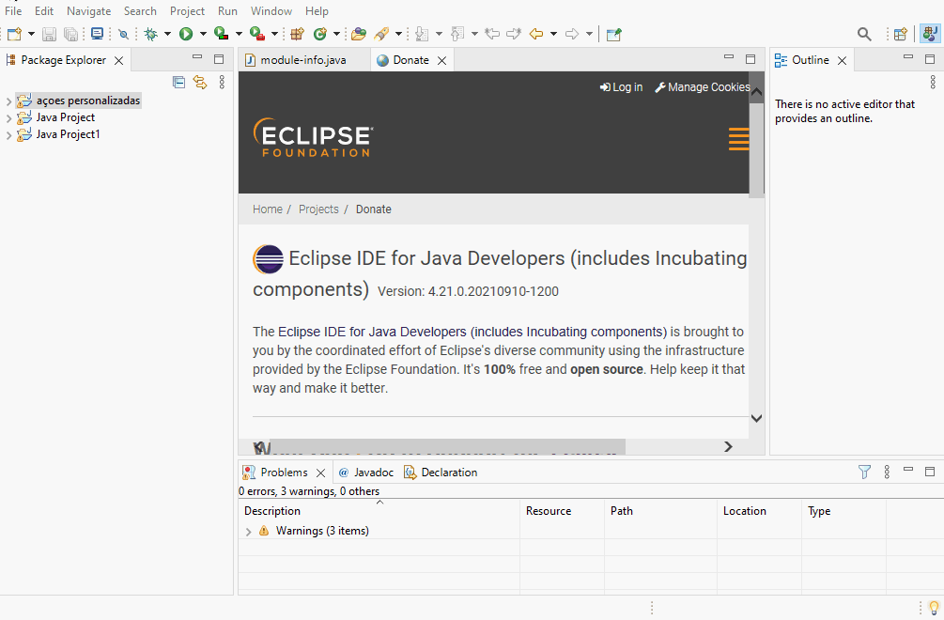Click the New Java Package icon
944x620 pixels.
pos(298,35)
